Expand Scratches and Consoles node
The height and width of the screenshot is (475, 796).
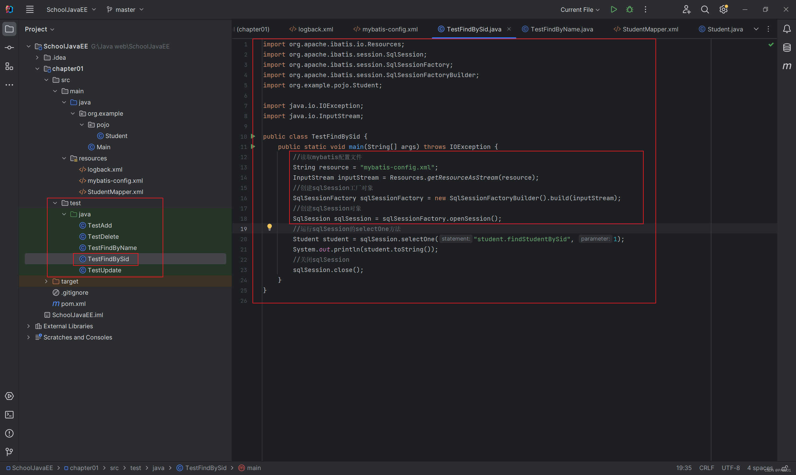(x=29, y=337)
